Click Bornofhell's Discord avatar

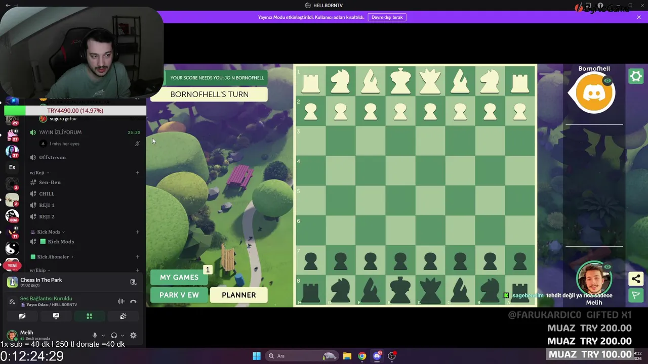594,93
